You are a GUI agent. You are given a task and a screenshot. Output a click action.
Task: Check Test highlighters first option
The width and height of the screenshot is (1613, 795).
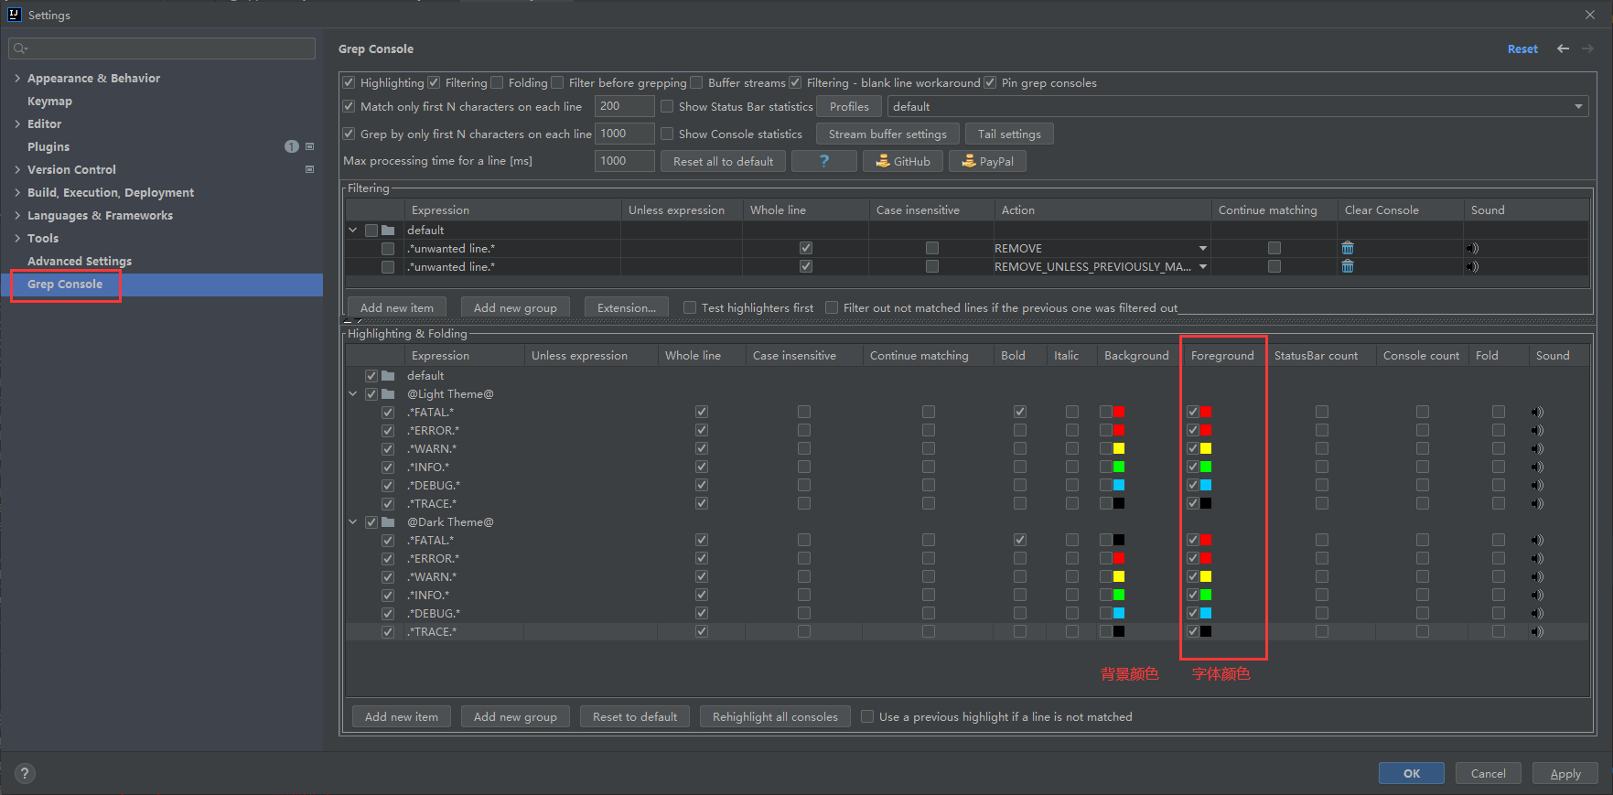click(690, 307)
